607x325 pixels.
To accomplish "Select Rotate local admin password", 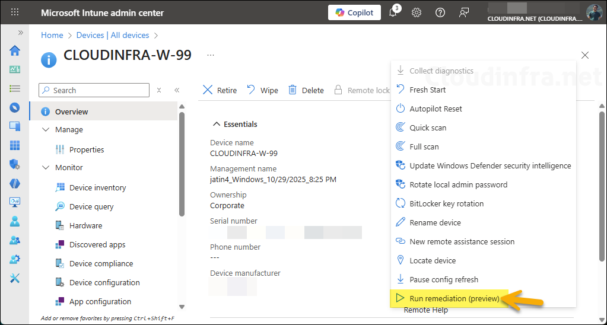I will [458, 184].
